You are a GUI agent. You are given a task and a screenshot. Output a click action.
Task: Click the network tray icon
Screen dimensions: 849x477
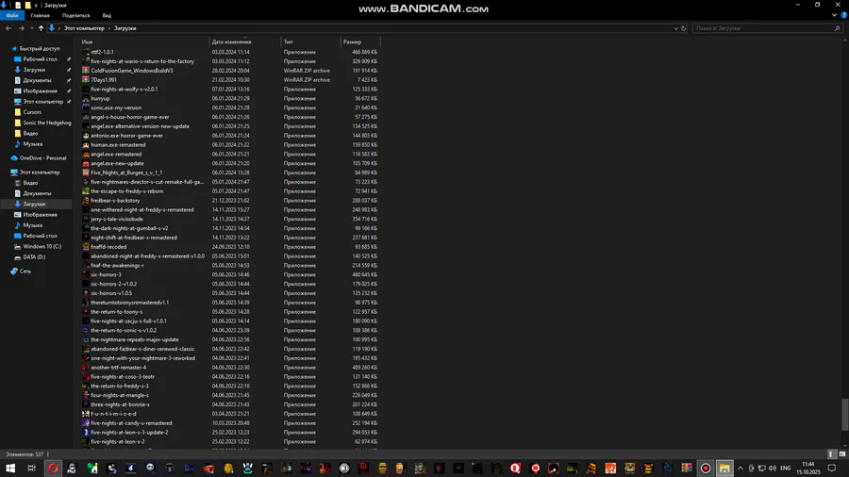[761, 469]
